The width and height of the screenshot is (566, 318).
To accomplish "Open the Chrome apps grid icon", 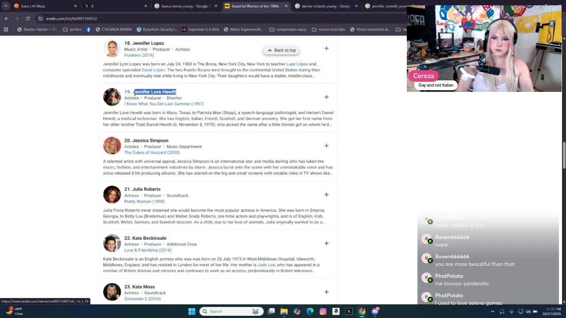I will pos(6,30).
